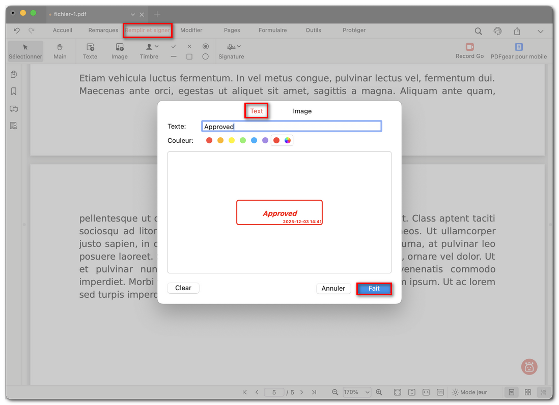Click the share export icon
This screenshot has height=405, width=559.
coord(517,31)
